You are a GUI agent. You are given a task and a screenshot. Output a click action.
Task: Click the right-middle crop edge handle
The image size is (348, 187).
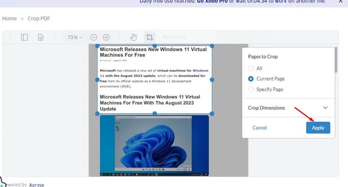coord(212,80)
